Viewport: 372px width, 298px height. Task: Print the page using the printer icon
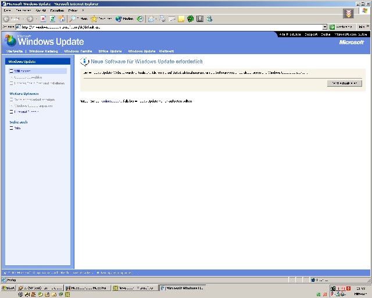(163, 19)
